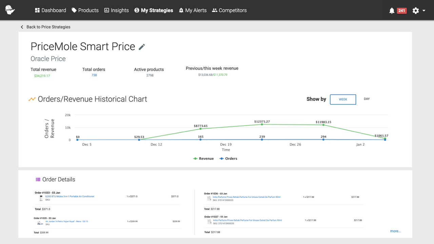434x244 pixels.
Task: Click the line-chart icon beside Historical Chart heading
Action: coord(32,99)
